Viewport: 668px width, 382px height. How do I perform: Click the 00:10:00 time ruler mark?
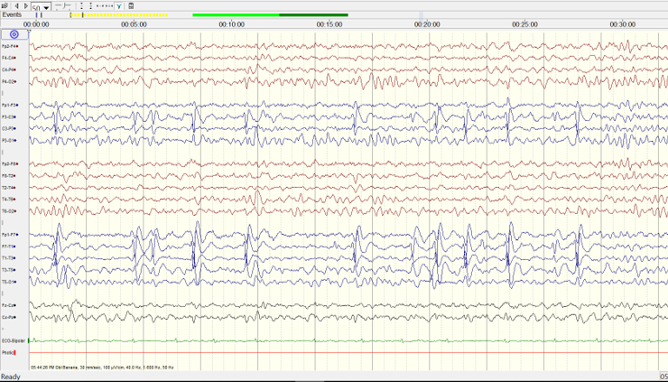[232, 24]
